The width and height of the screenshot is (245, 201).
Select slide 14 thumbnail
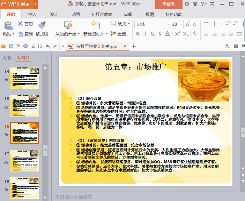click(x=24, y=78)
